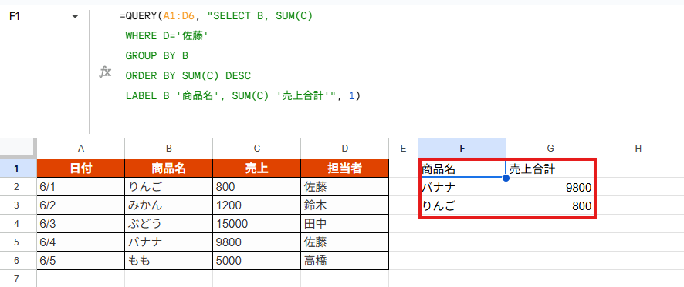Click 9800 cell in column G

(550, 187)
